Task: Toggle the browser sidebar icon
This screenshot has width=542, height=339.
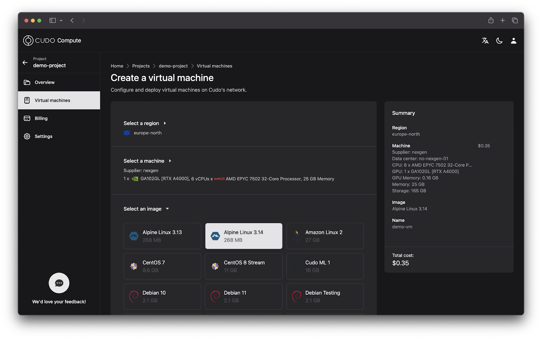Action: [53, 20]
